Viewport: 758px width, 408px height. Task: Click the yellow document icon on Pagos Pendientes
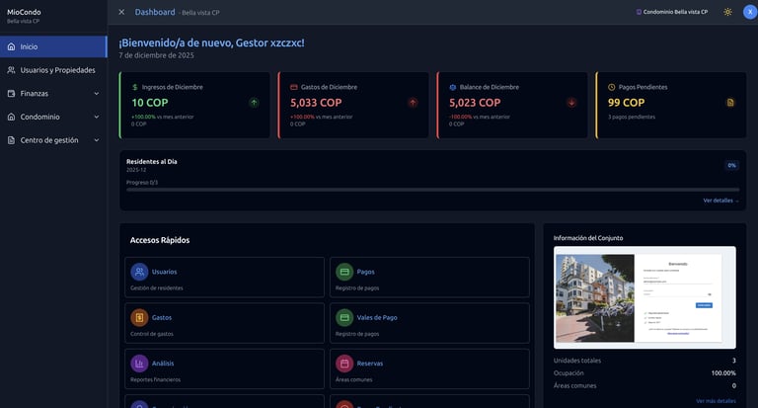pos(730,103)
